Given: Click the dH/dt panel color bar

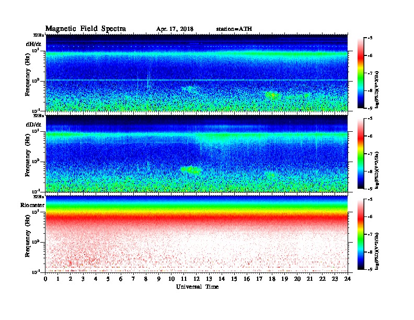Looking at the screenshot, I should [x=361, y=73].
